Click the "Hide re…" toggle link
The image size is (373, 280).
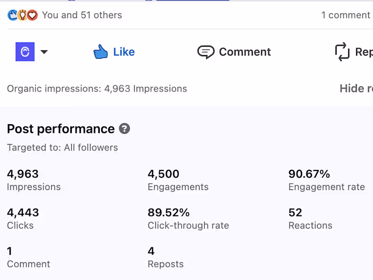pos(356,89)
